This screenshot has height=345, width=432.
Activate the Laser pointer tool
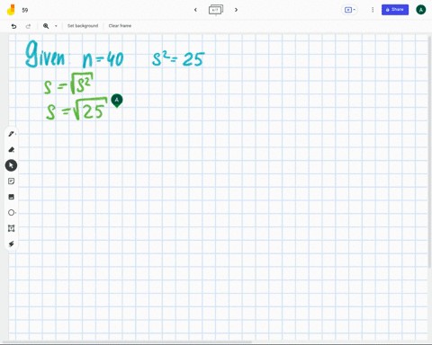coord(11,244)
